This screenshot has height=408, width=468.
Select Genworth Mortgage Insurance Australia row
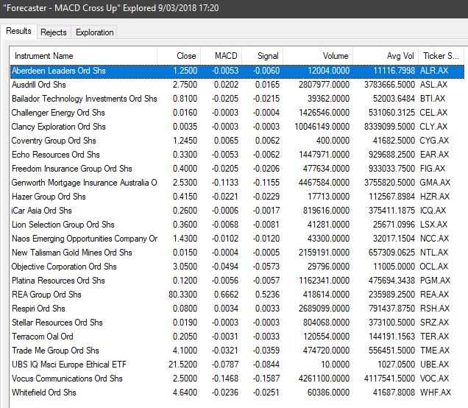tap(237, 183)
